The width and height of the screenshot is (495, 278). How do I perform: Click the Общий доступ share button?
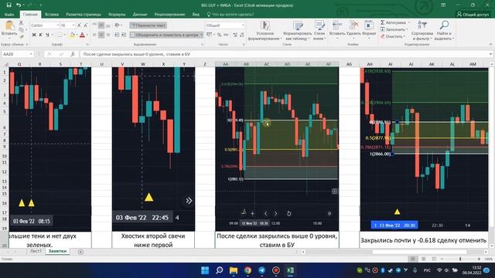click(x=473, y=15)
